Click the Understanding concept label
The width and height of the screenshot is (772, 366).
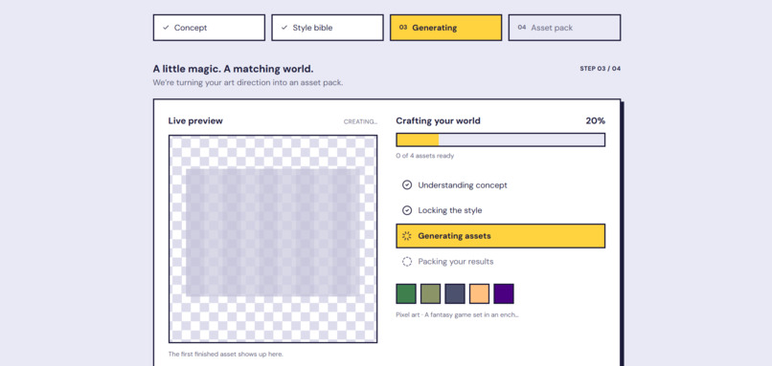pyautogui.click(x=463, y=185)
